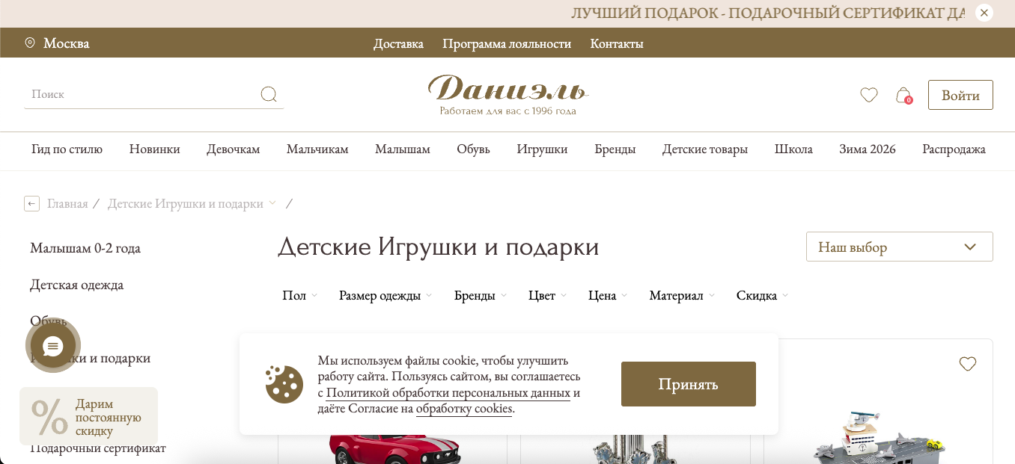
Task: Expand the breadcrumb chevron after Детские Игрушки
Action: coord(272,202)
